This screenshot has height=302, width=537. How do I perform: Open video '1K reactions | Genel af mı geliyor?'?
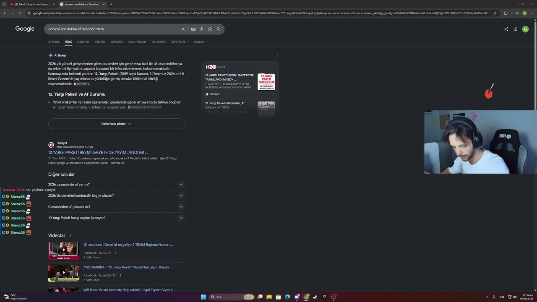(128, 245)
